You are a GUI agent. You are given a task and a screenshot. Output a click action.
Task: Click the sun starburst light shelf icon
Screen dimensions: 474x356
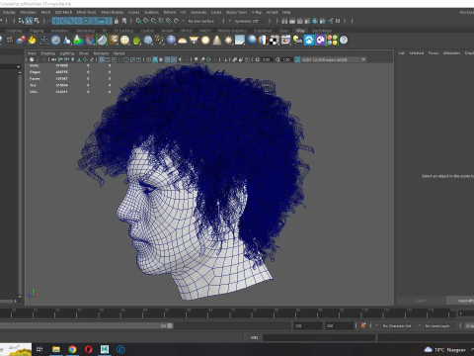click(228, 41)
